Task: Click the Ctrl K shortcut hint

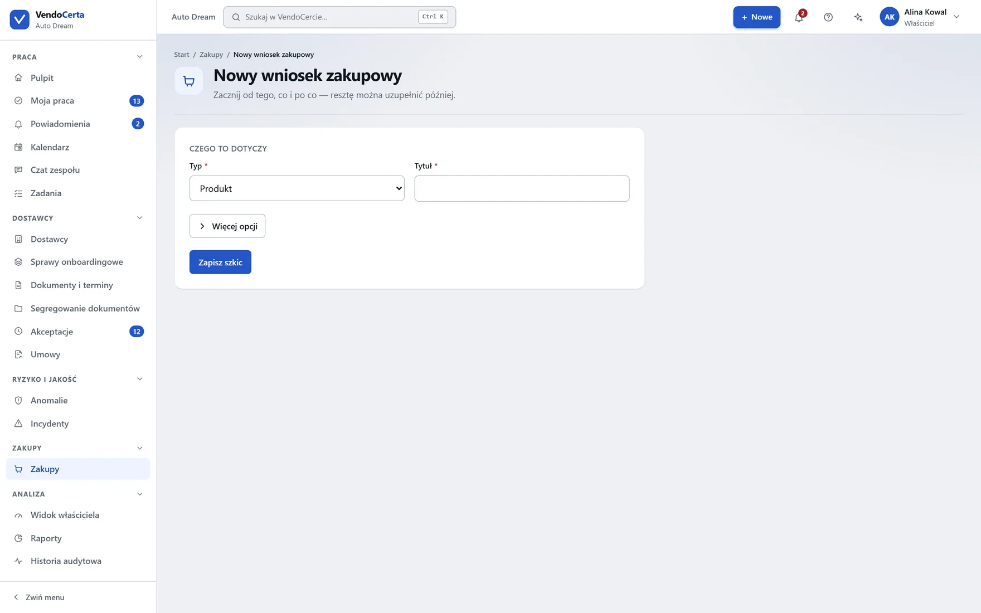Action: (433, 17)
